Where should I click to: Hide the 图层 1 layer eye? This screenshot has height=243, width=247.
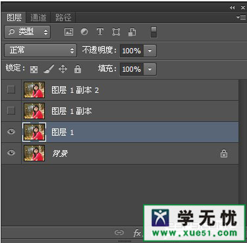11,132
